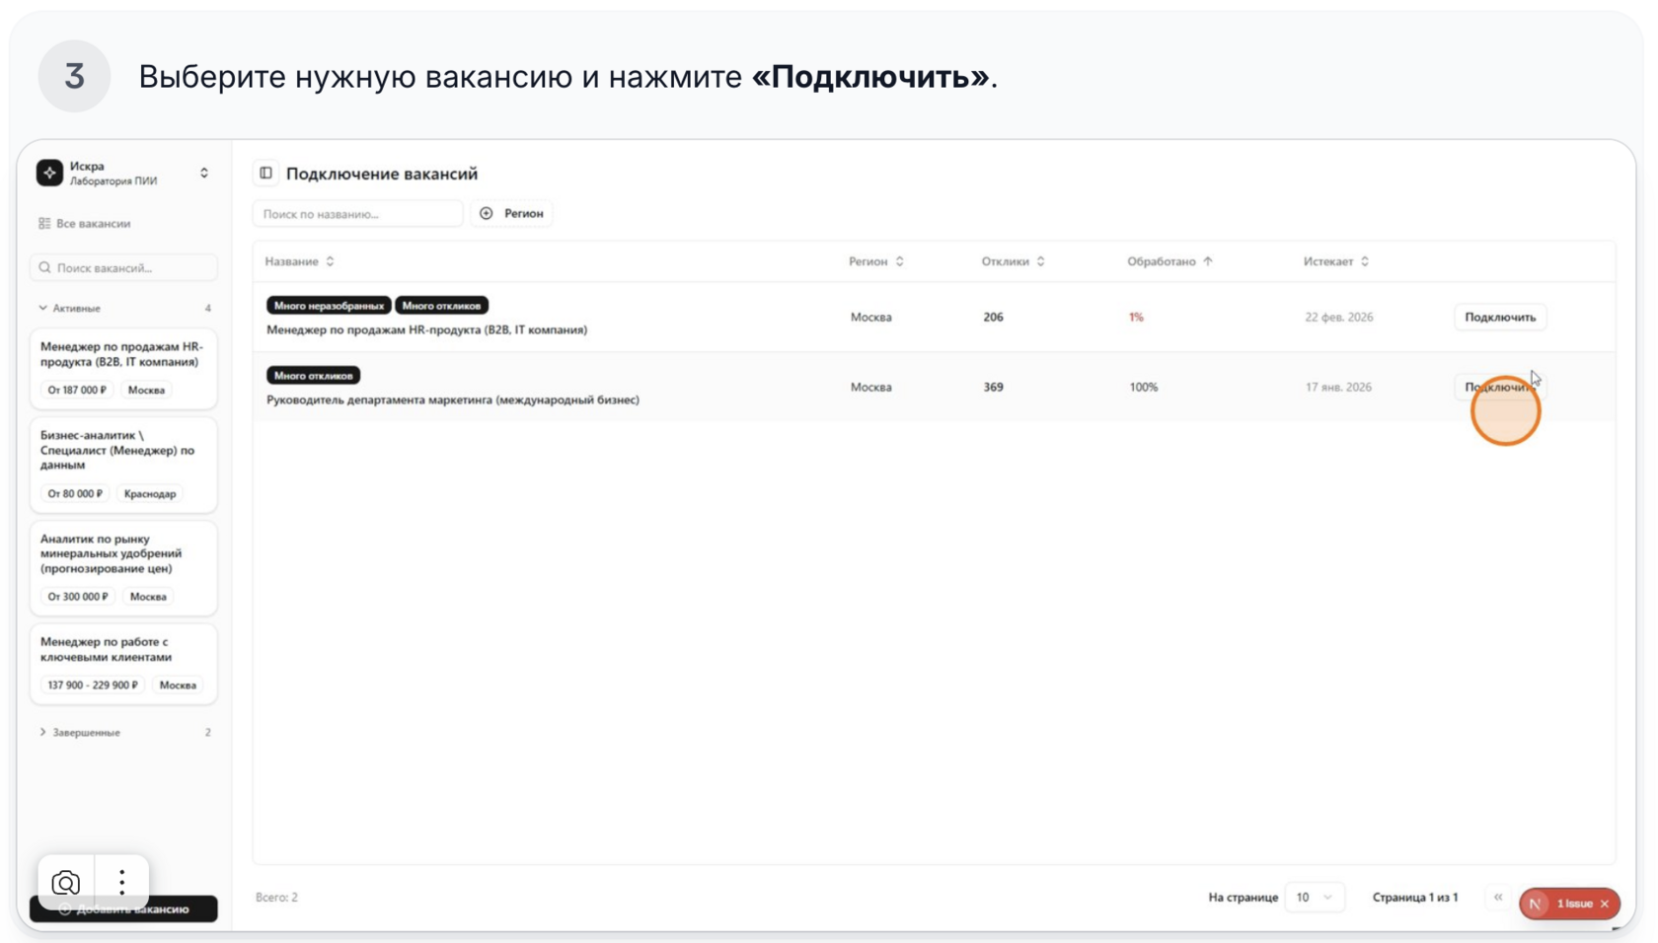
Task: Click the 1% processed value
Action: (1136, 318)
